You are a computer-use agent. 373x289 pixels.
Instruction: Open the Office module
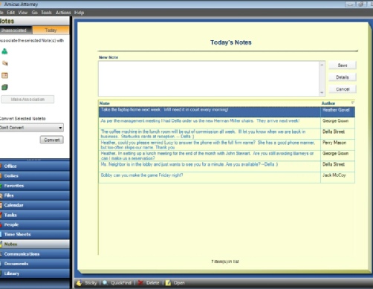coord(35,166)
